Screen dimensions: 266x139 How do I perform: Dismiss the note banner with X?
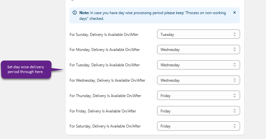(x=234, y=13)
